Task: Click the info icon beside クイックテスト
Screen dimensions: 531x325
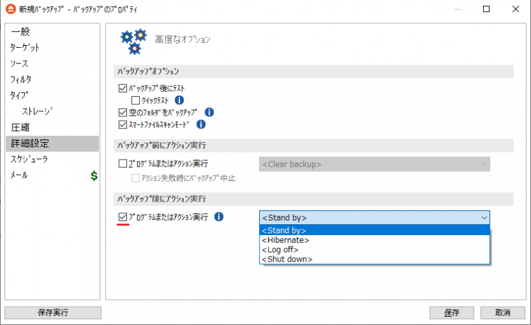Action: (179, 100)
